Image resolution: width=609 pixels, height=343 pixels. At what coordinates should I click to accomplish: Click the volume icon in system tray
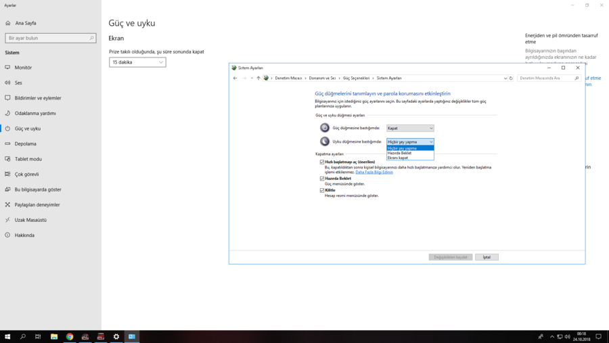click(568, 336)
